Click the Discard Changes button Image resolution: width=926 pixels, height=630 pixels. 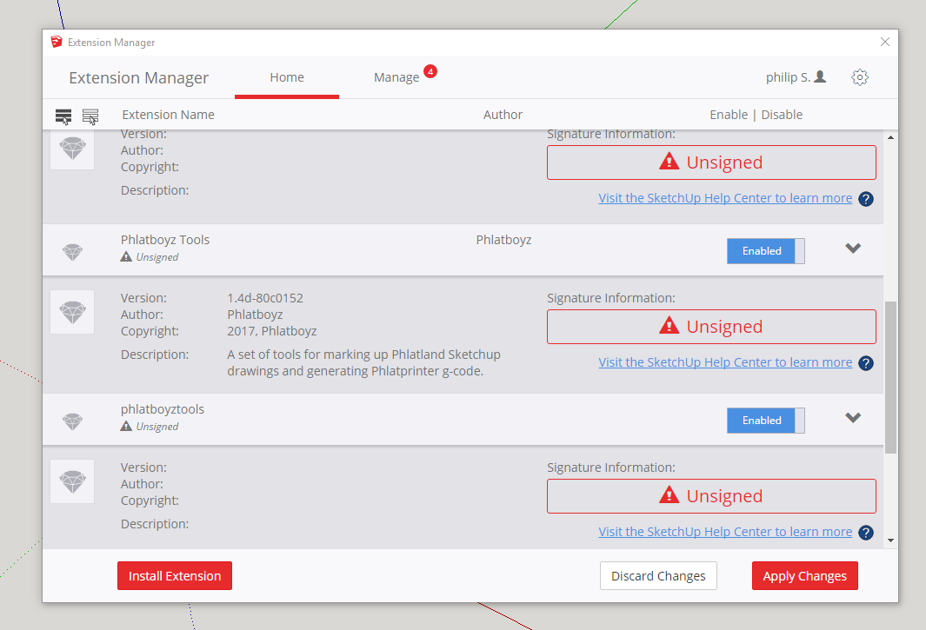click(x=658, y=576)
